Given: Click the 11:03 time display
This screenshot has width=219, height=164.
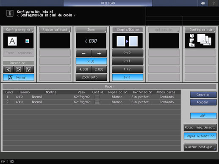Looking at the screenshot, I should point(10,161).
